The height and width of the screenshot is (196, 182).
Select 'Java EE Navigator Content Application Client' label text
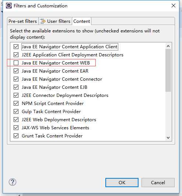[70, 47]
